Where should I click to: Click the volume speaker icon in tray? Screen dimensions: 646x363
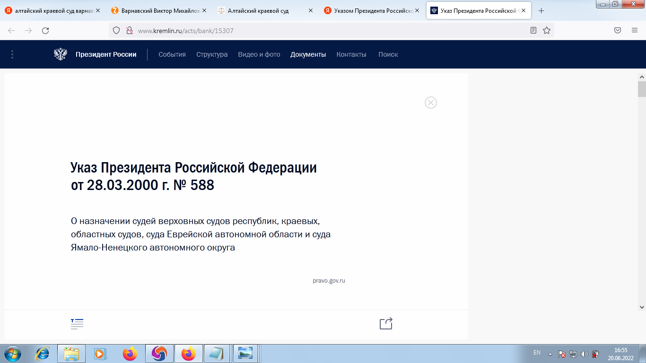point(585,354)
